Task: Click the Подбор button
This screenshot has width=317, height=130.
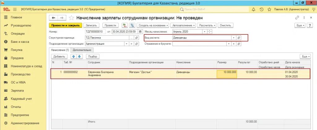Action: pos(93,56)
